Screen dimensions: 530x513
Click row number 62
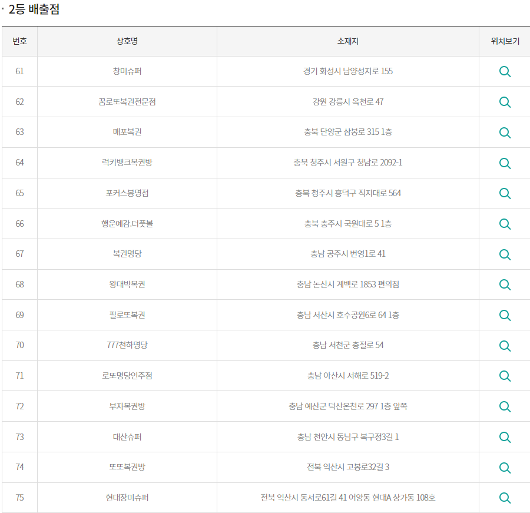click(19, 101)
